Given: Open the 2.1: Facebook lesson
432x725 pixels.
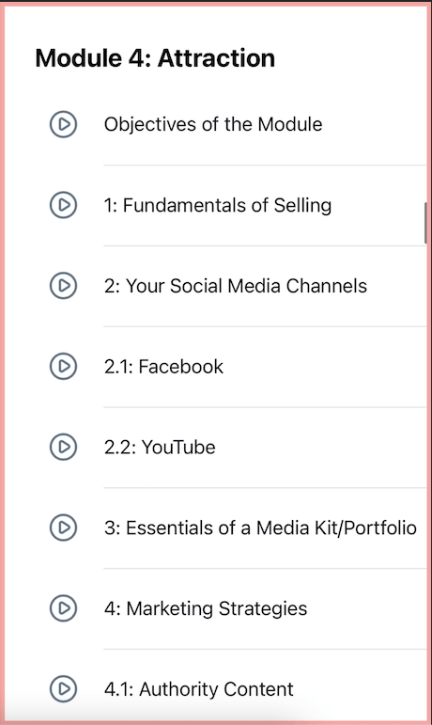Looking at the screenshot, I should click(x=163, y=367).
